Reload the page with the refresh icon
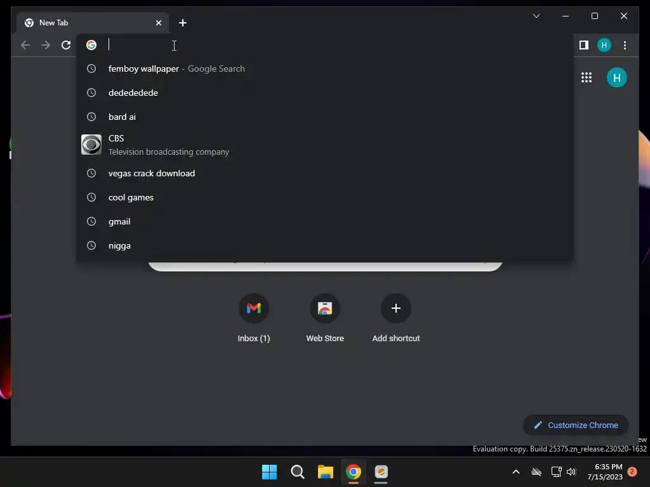Viewport: 650px width, 487px height. 66,45
